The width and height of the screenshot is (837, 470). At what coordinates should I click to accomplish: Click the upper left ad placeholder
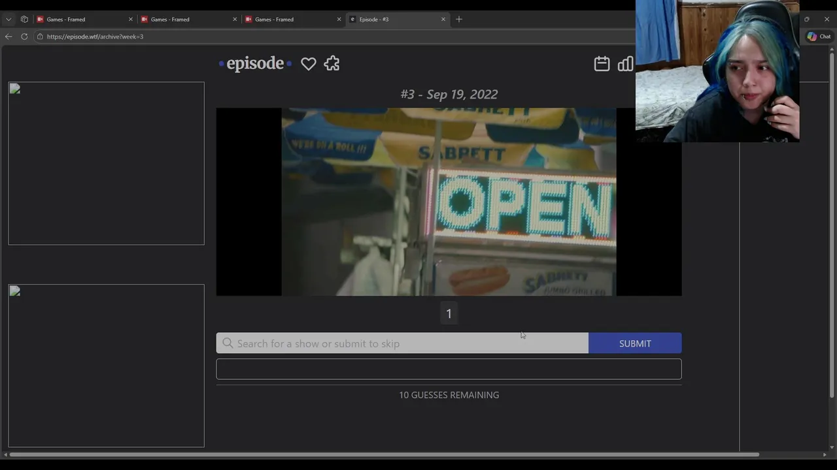click(106, 163)
